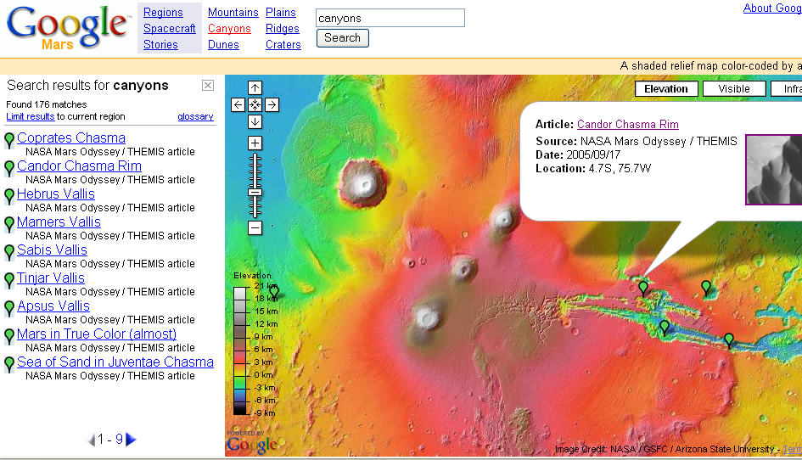Go to next results page arrow

point(131,440)
